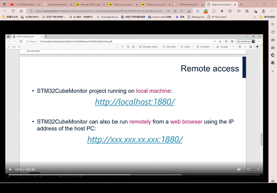Open video player more options menu

tap(258, 169)
